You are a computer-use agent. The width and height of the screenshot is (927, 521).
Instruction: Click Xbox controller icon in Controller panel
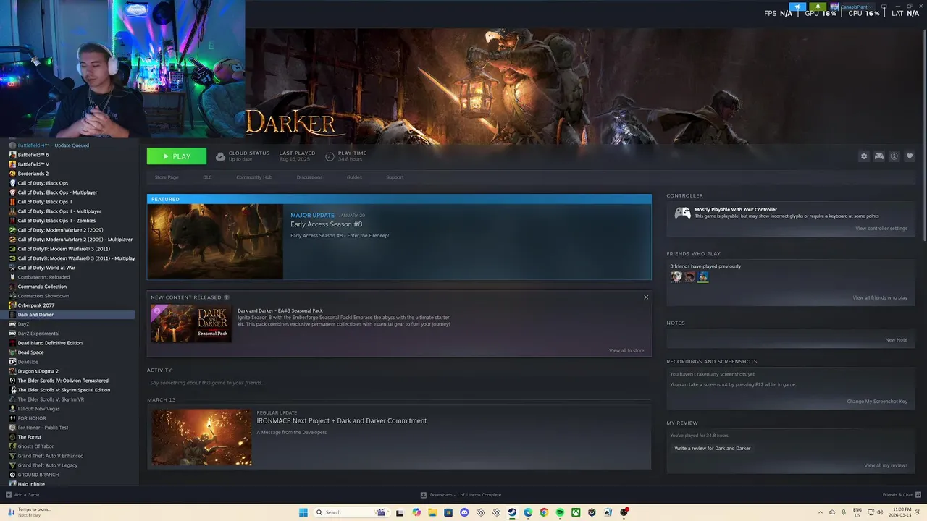(682, 213)
